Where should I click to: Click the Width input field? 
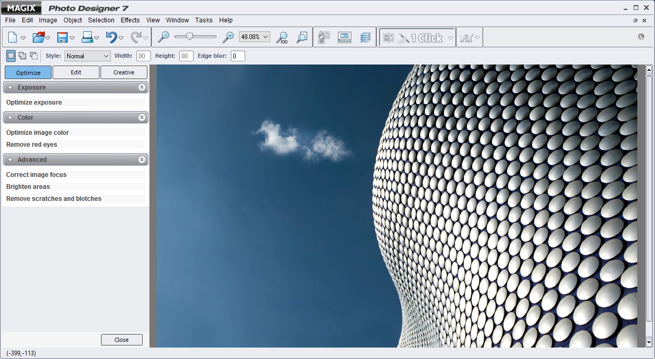(144, 56)
